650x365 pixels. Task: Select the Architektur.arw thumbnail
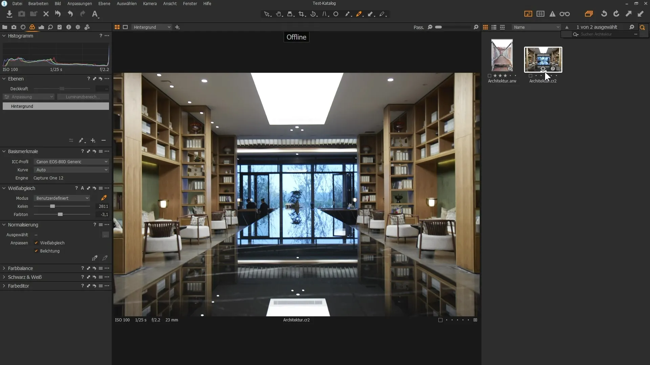tap(502, 55)
